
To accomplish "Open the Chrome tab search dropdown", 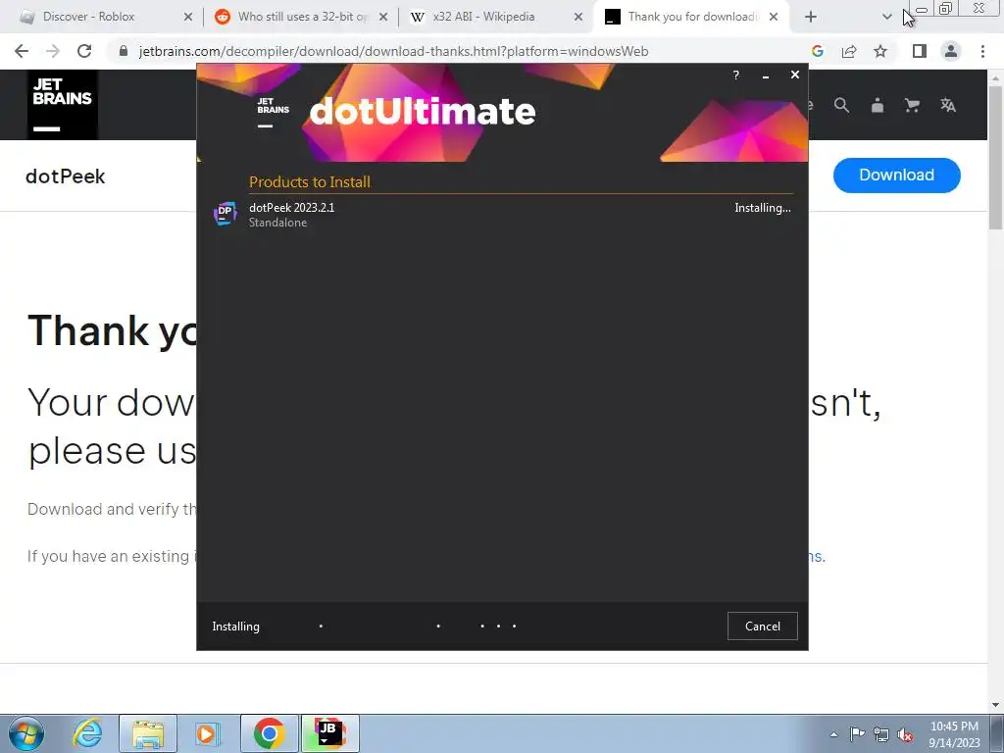I will pos(886,18).
